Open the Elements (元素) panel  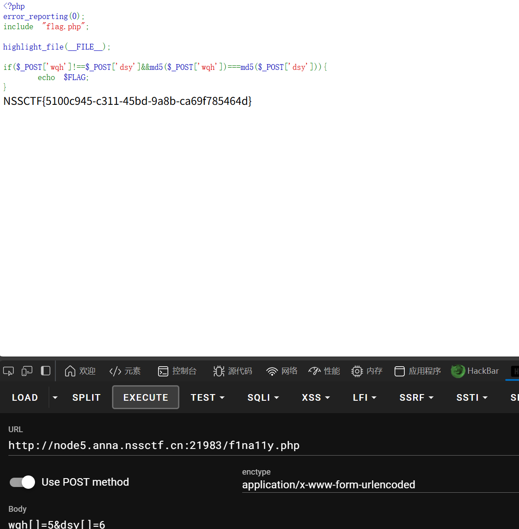coord(125,371)
